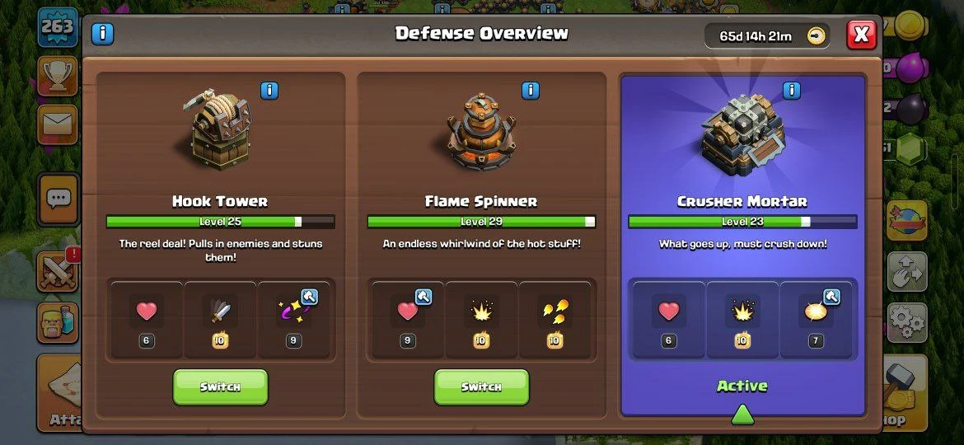Switch to Hook Tower defense
964x445 pixels.
[220, 386]
